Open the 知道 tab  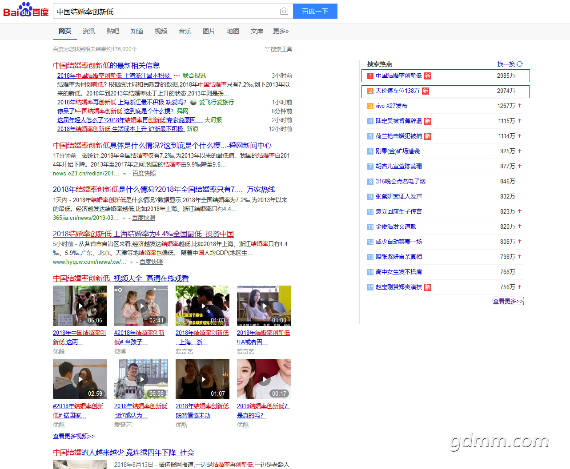pos(137,31)
